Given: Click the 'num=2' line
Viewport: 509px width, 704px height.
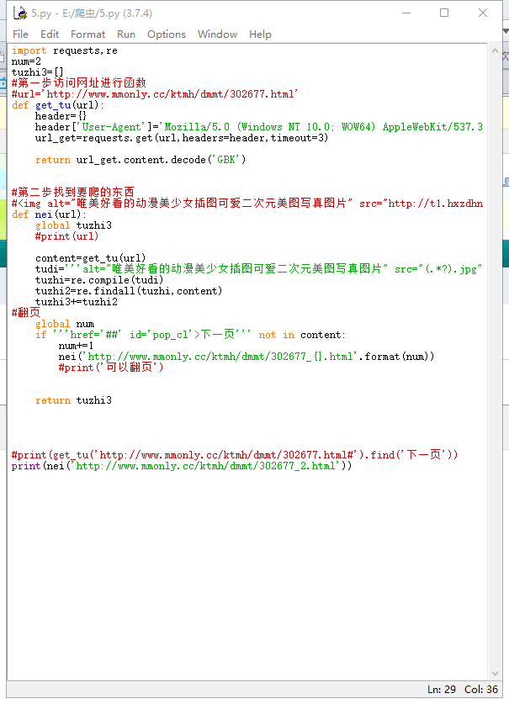Looking at the screenshot, I should (26, 61).
